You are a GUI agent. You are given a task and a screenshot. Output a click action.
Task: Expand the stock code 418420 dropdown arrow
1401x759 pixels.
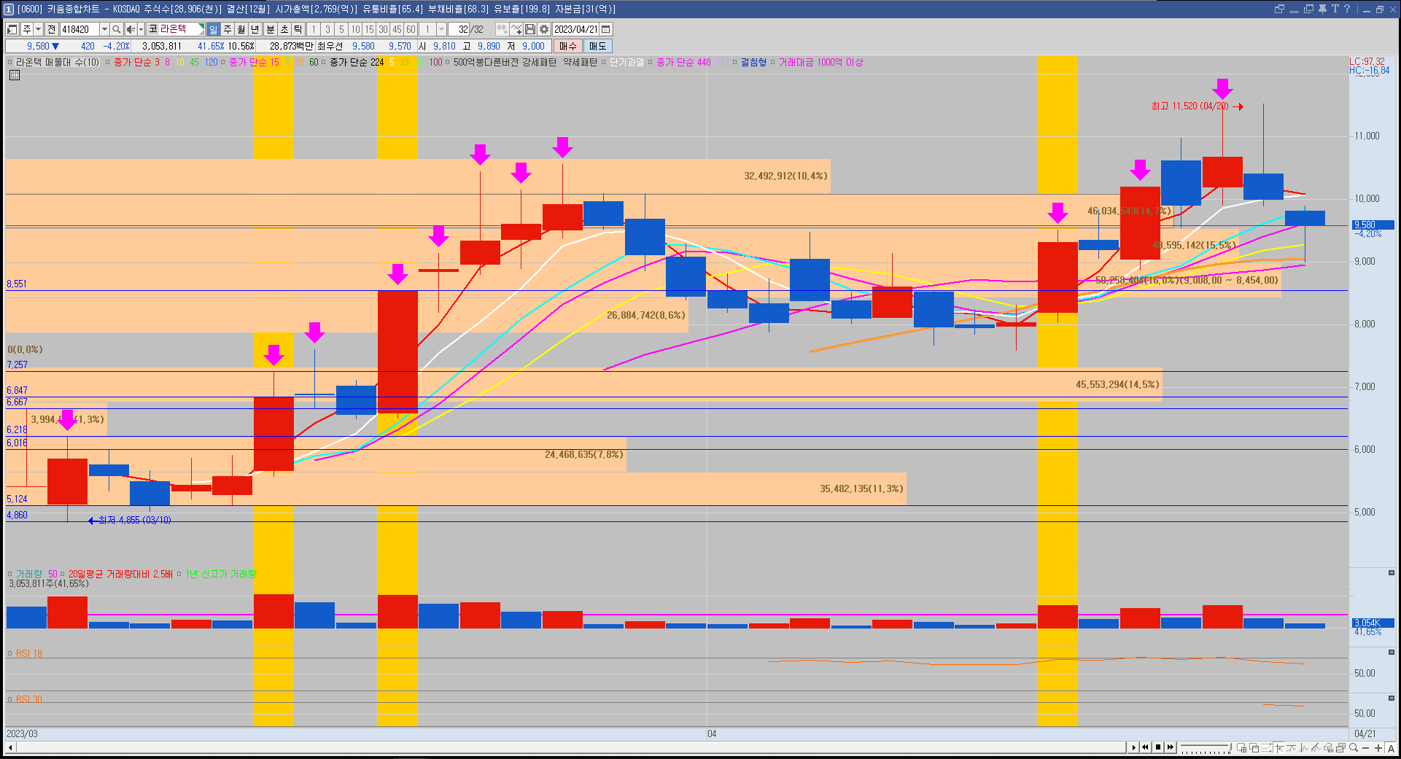click(104, 29)
